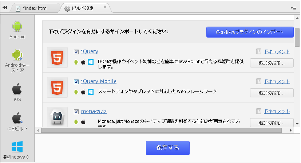301x163 pixels.
Task: Uncheck the jQuery Mobile plugin checkbox
Action: [x=76, y=82]
